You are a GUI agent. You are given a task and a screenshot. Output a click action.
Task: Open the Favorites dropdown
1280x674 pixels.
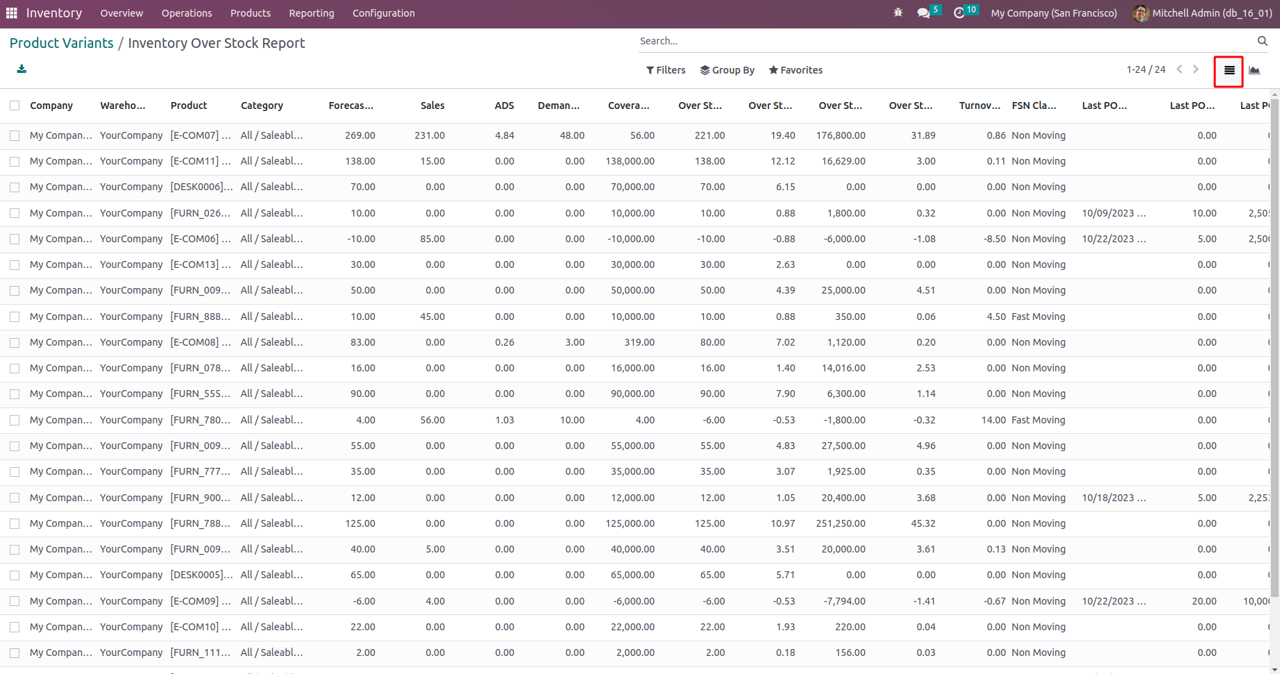(x=795, y=70)
